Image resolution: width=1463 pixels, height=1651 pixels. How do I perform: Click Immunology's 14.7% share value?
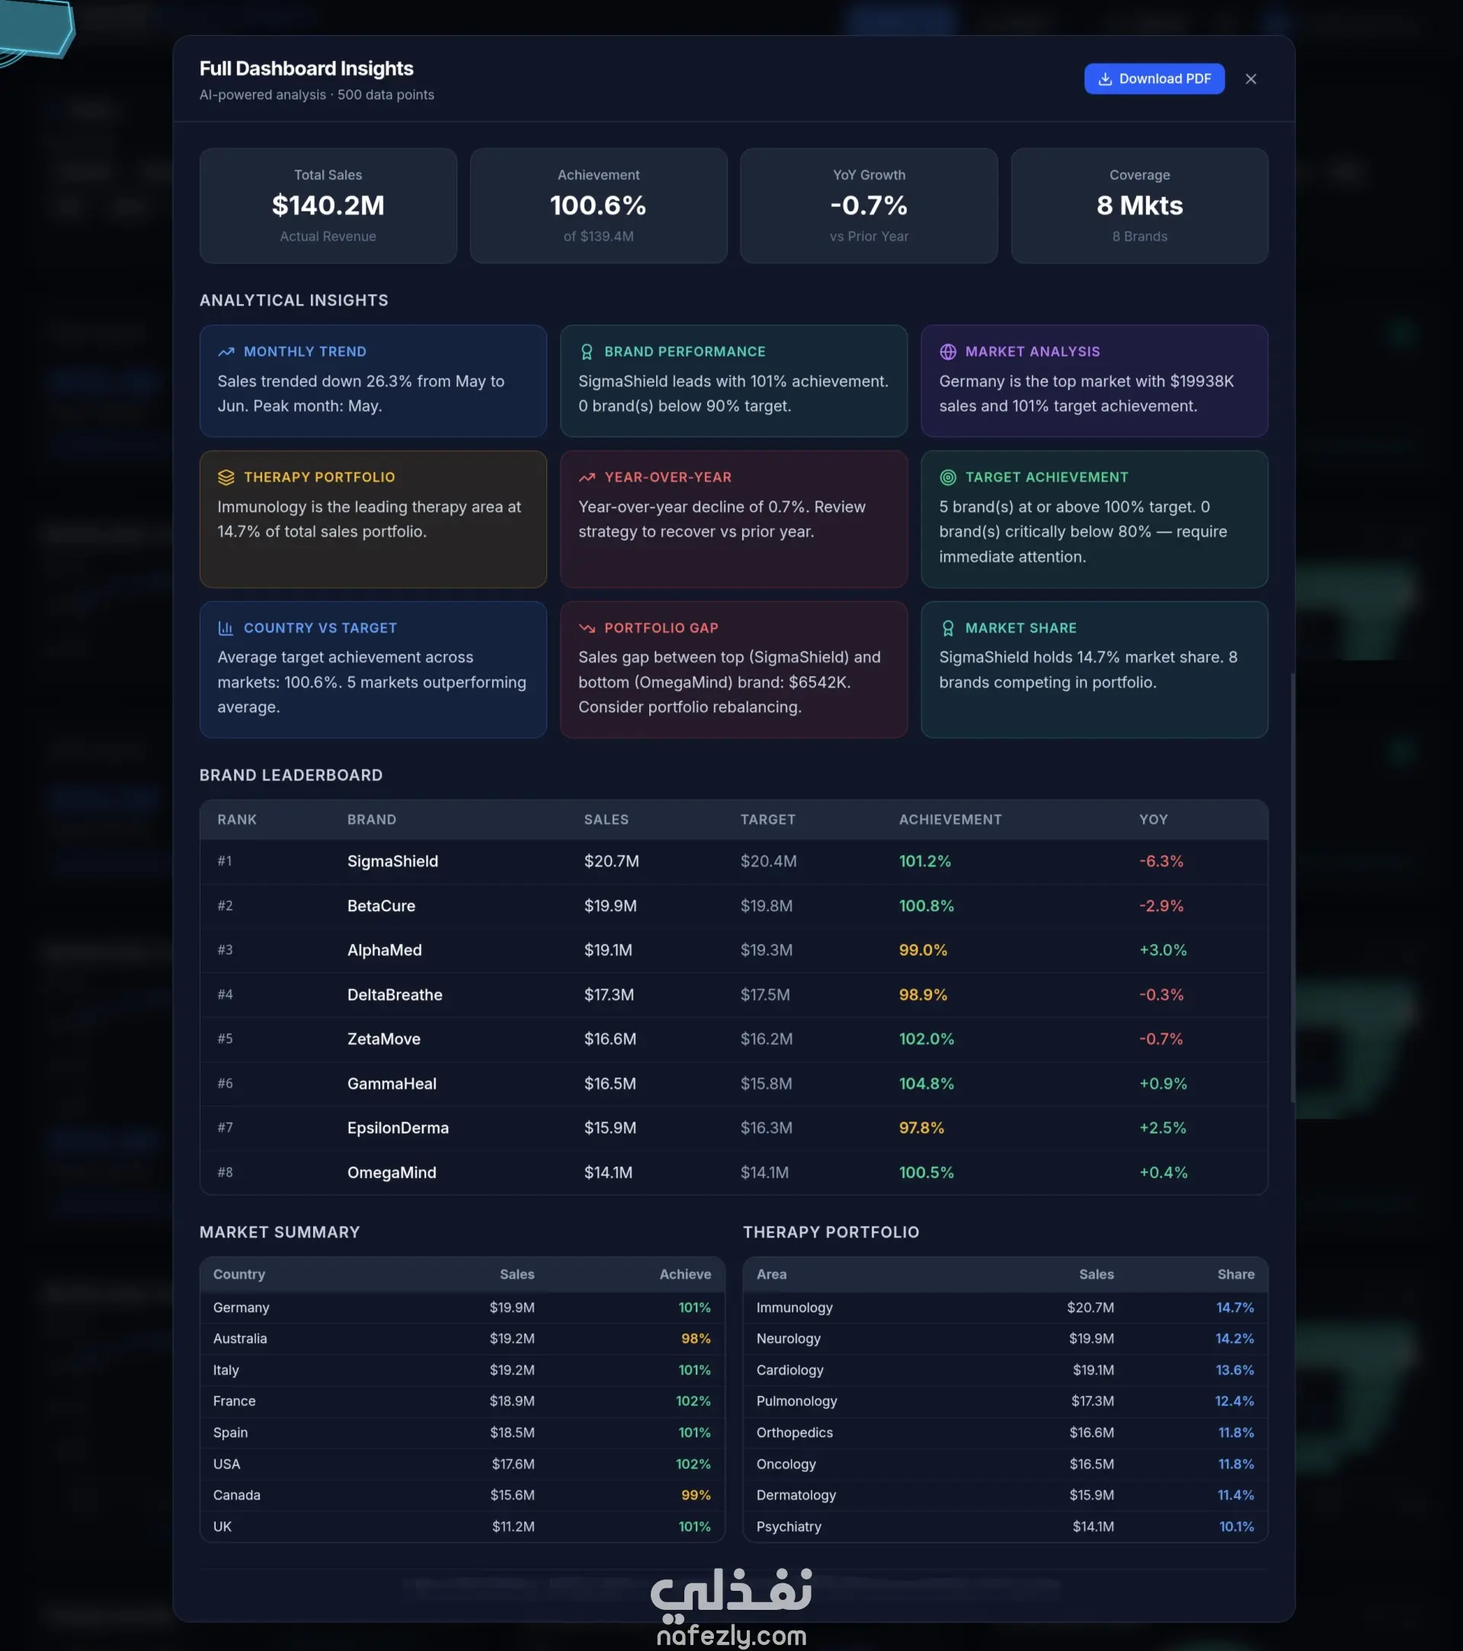(x=1235, y=1307)
